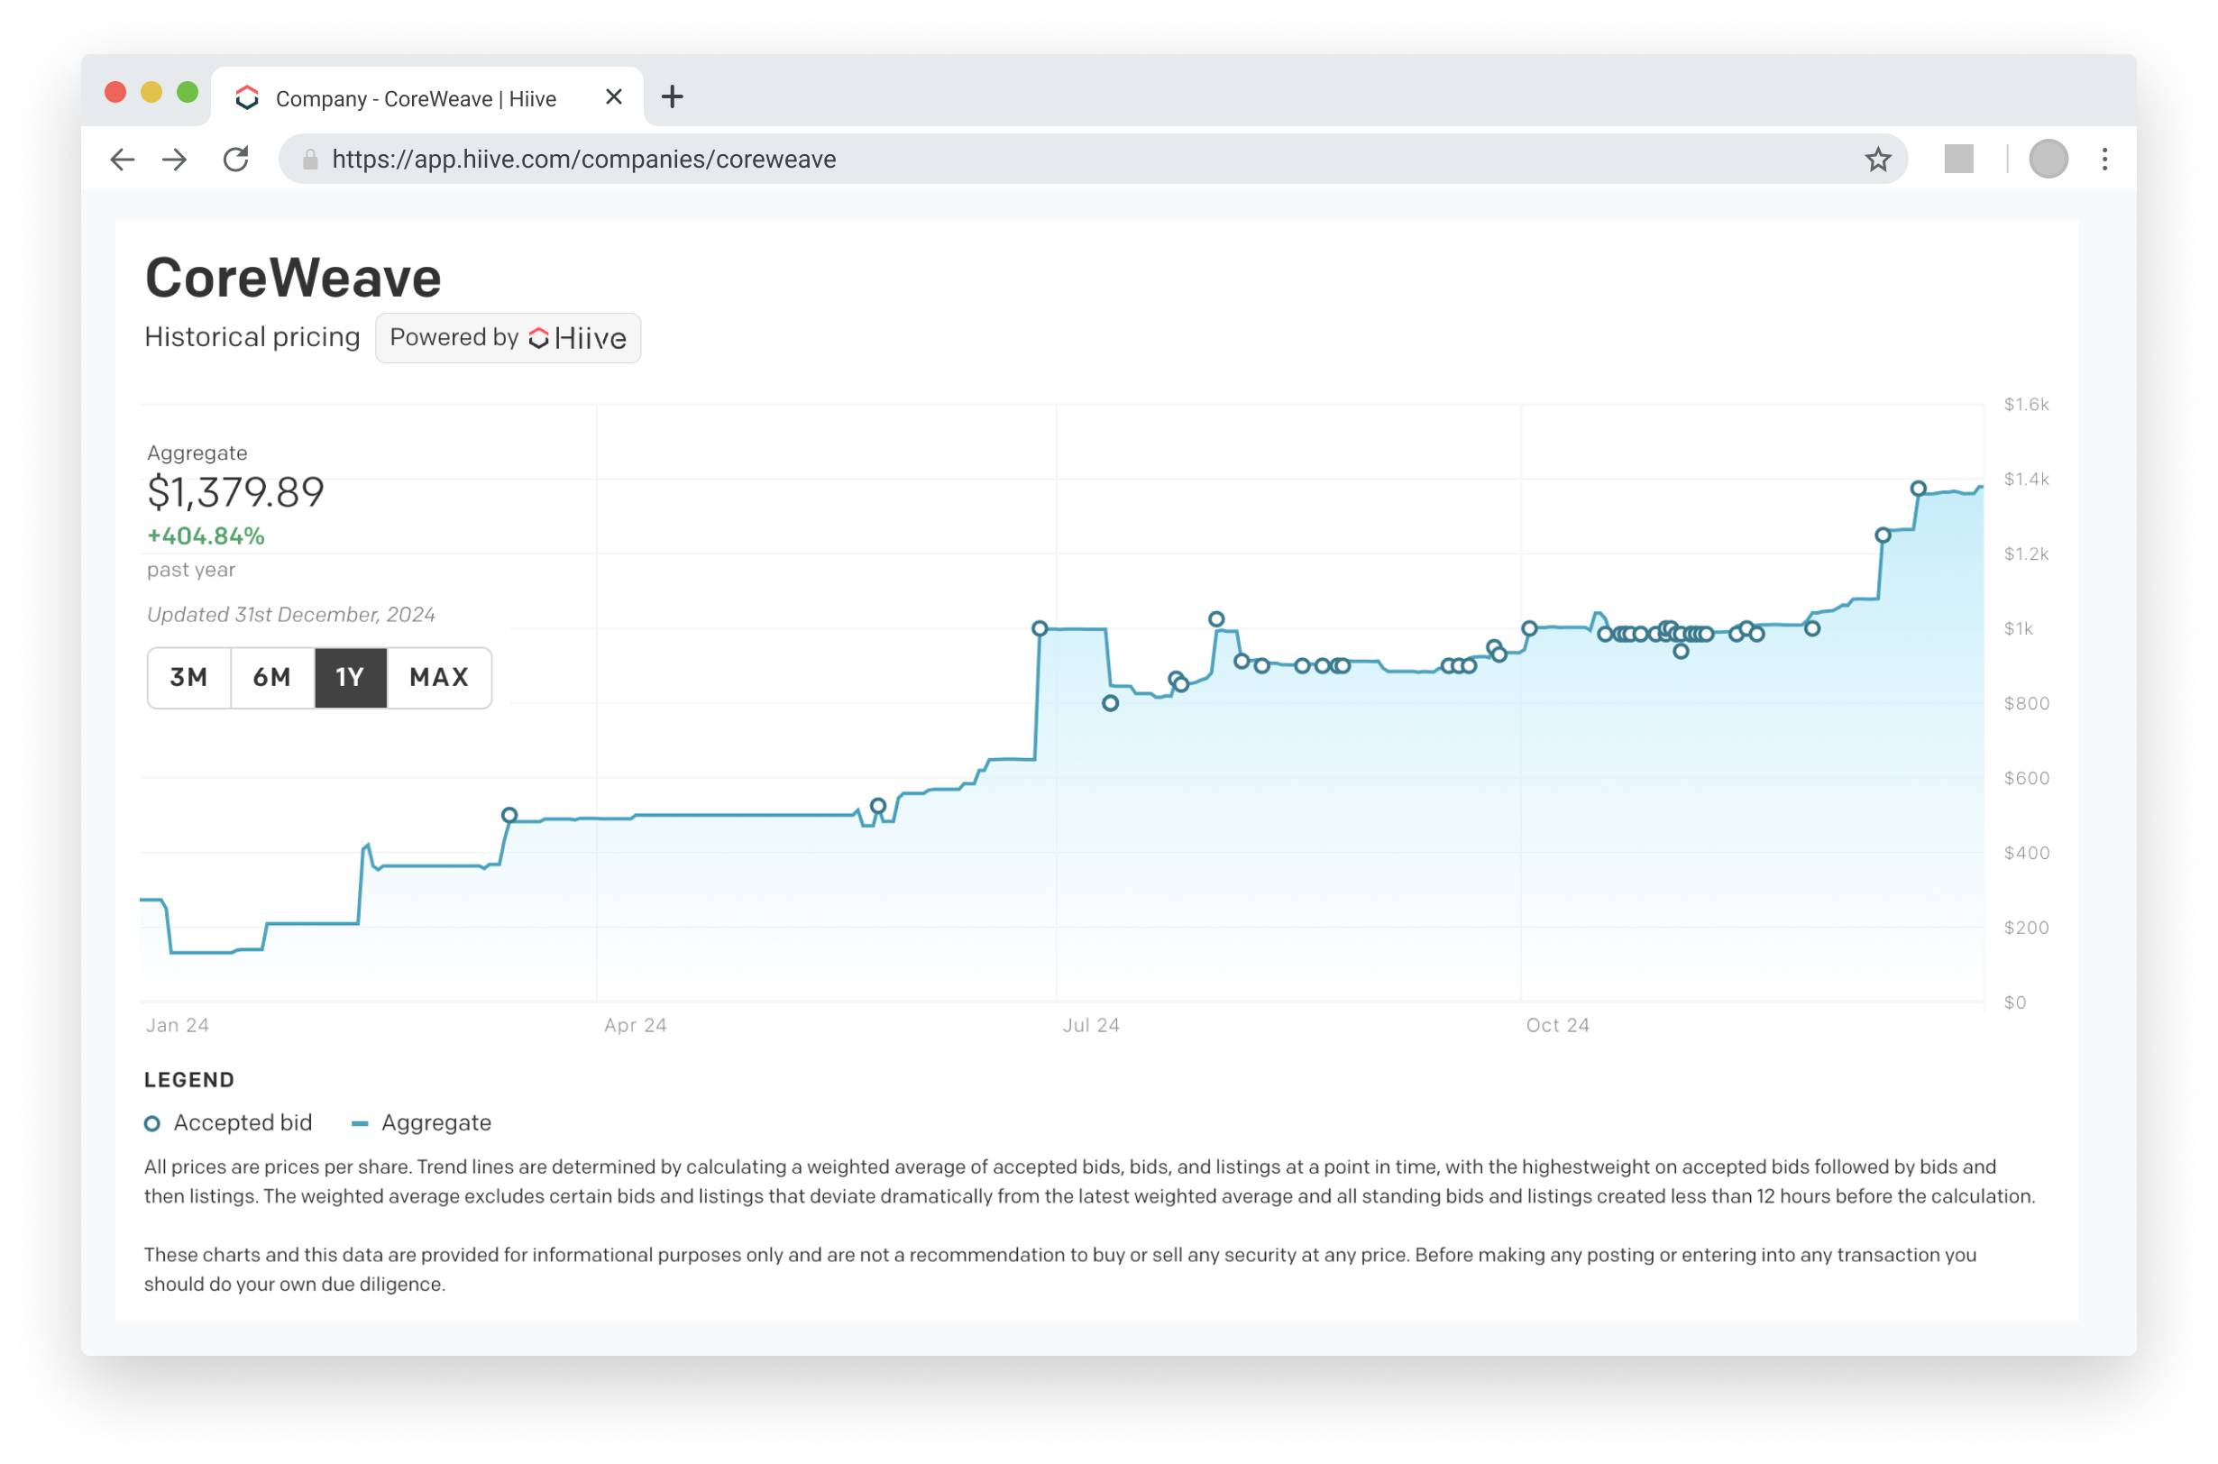Click the $200 axis label
This screenshot has height=1464, width=2218.
point(2026,927)
